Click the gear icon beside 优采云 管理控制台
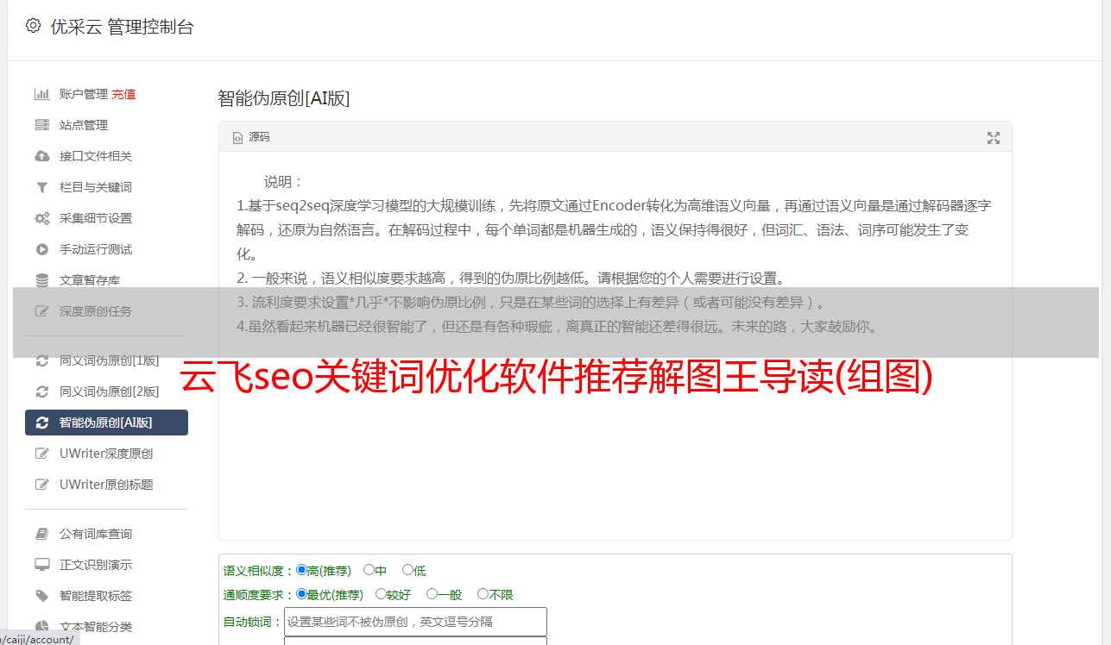This screenshot has width=1111, height=645. point(33,26)
